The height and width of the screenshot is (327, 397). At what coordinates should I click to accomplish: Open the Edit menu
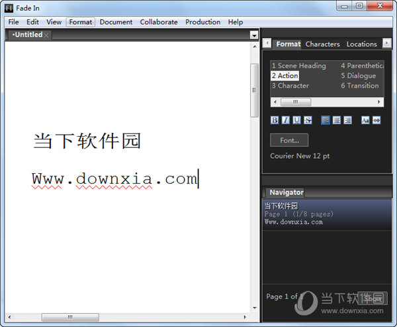[x=32, y=22]
